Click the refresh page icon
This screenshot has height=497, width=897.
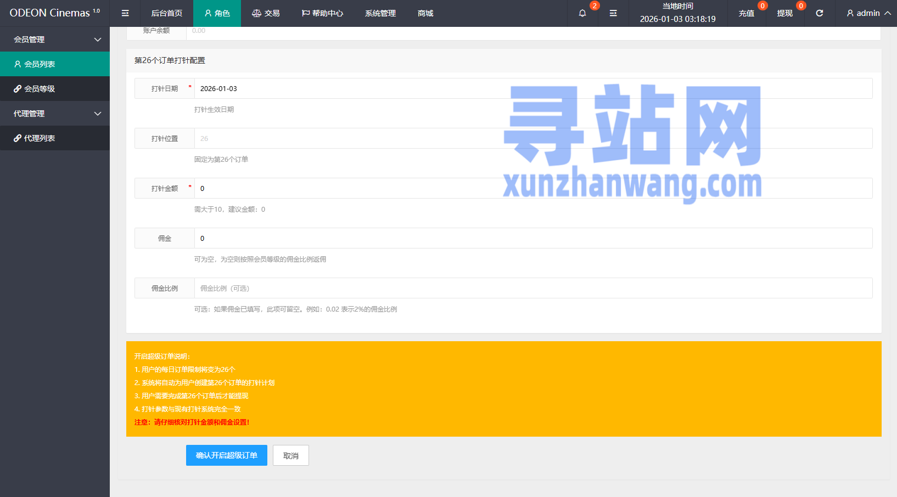coord(819,13)
